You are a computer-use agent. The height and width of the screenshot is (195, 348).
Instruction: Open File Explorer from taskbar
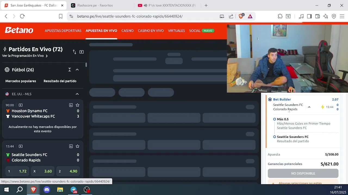click(60, 190)
